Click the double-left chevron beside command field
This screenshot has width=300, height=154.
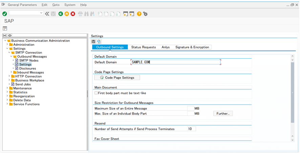pos(47,14)
